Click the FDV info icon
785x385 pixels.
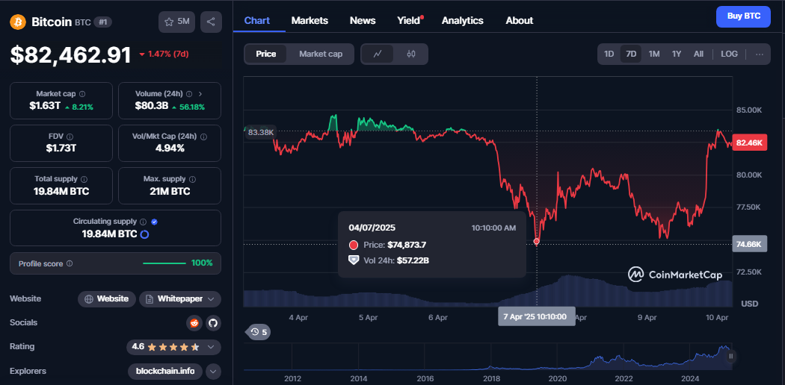70,137
